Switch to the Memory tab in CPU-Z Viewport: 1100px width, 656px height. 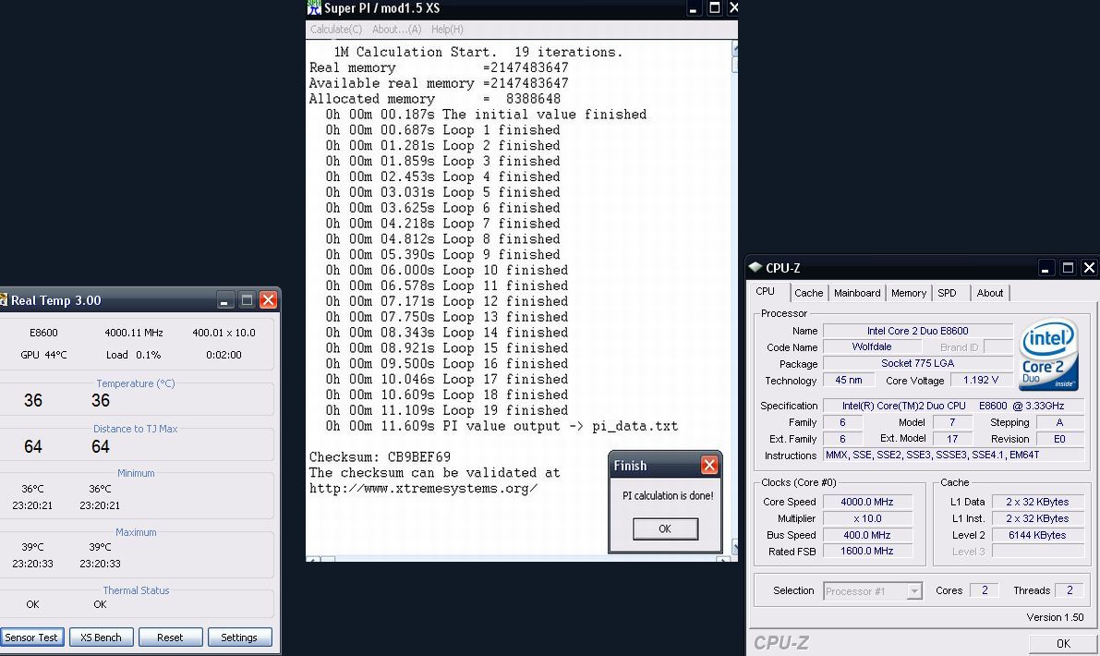pos(909,293)
